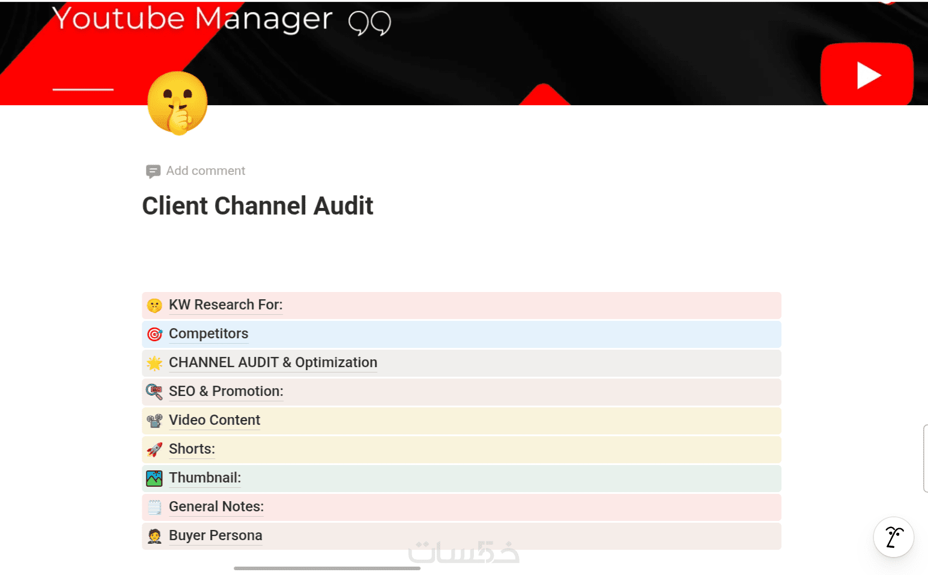Image resolution: width=928 pixels, height=575 pixels.
Task: Click the floating help button at bottom right
Action: [x=894, y=537]
